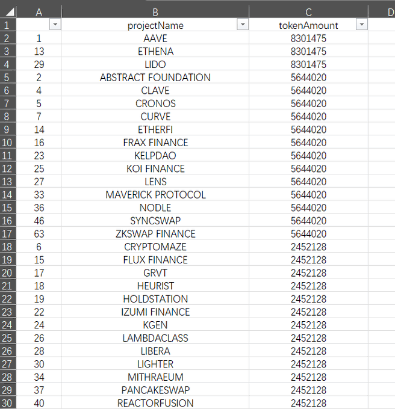Open tokenAmount filter dropdown
The height and width of the screenshot is (409, 395).
tap(362, 25)
